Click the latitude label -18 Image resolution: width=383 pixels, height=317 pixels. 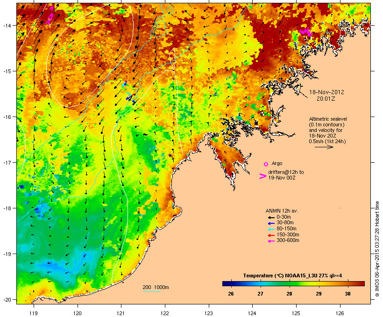tap(7, 208)
